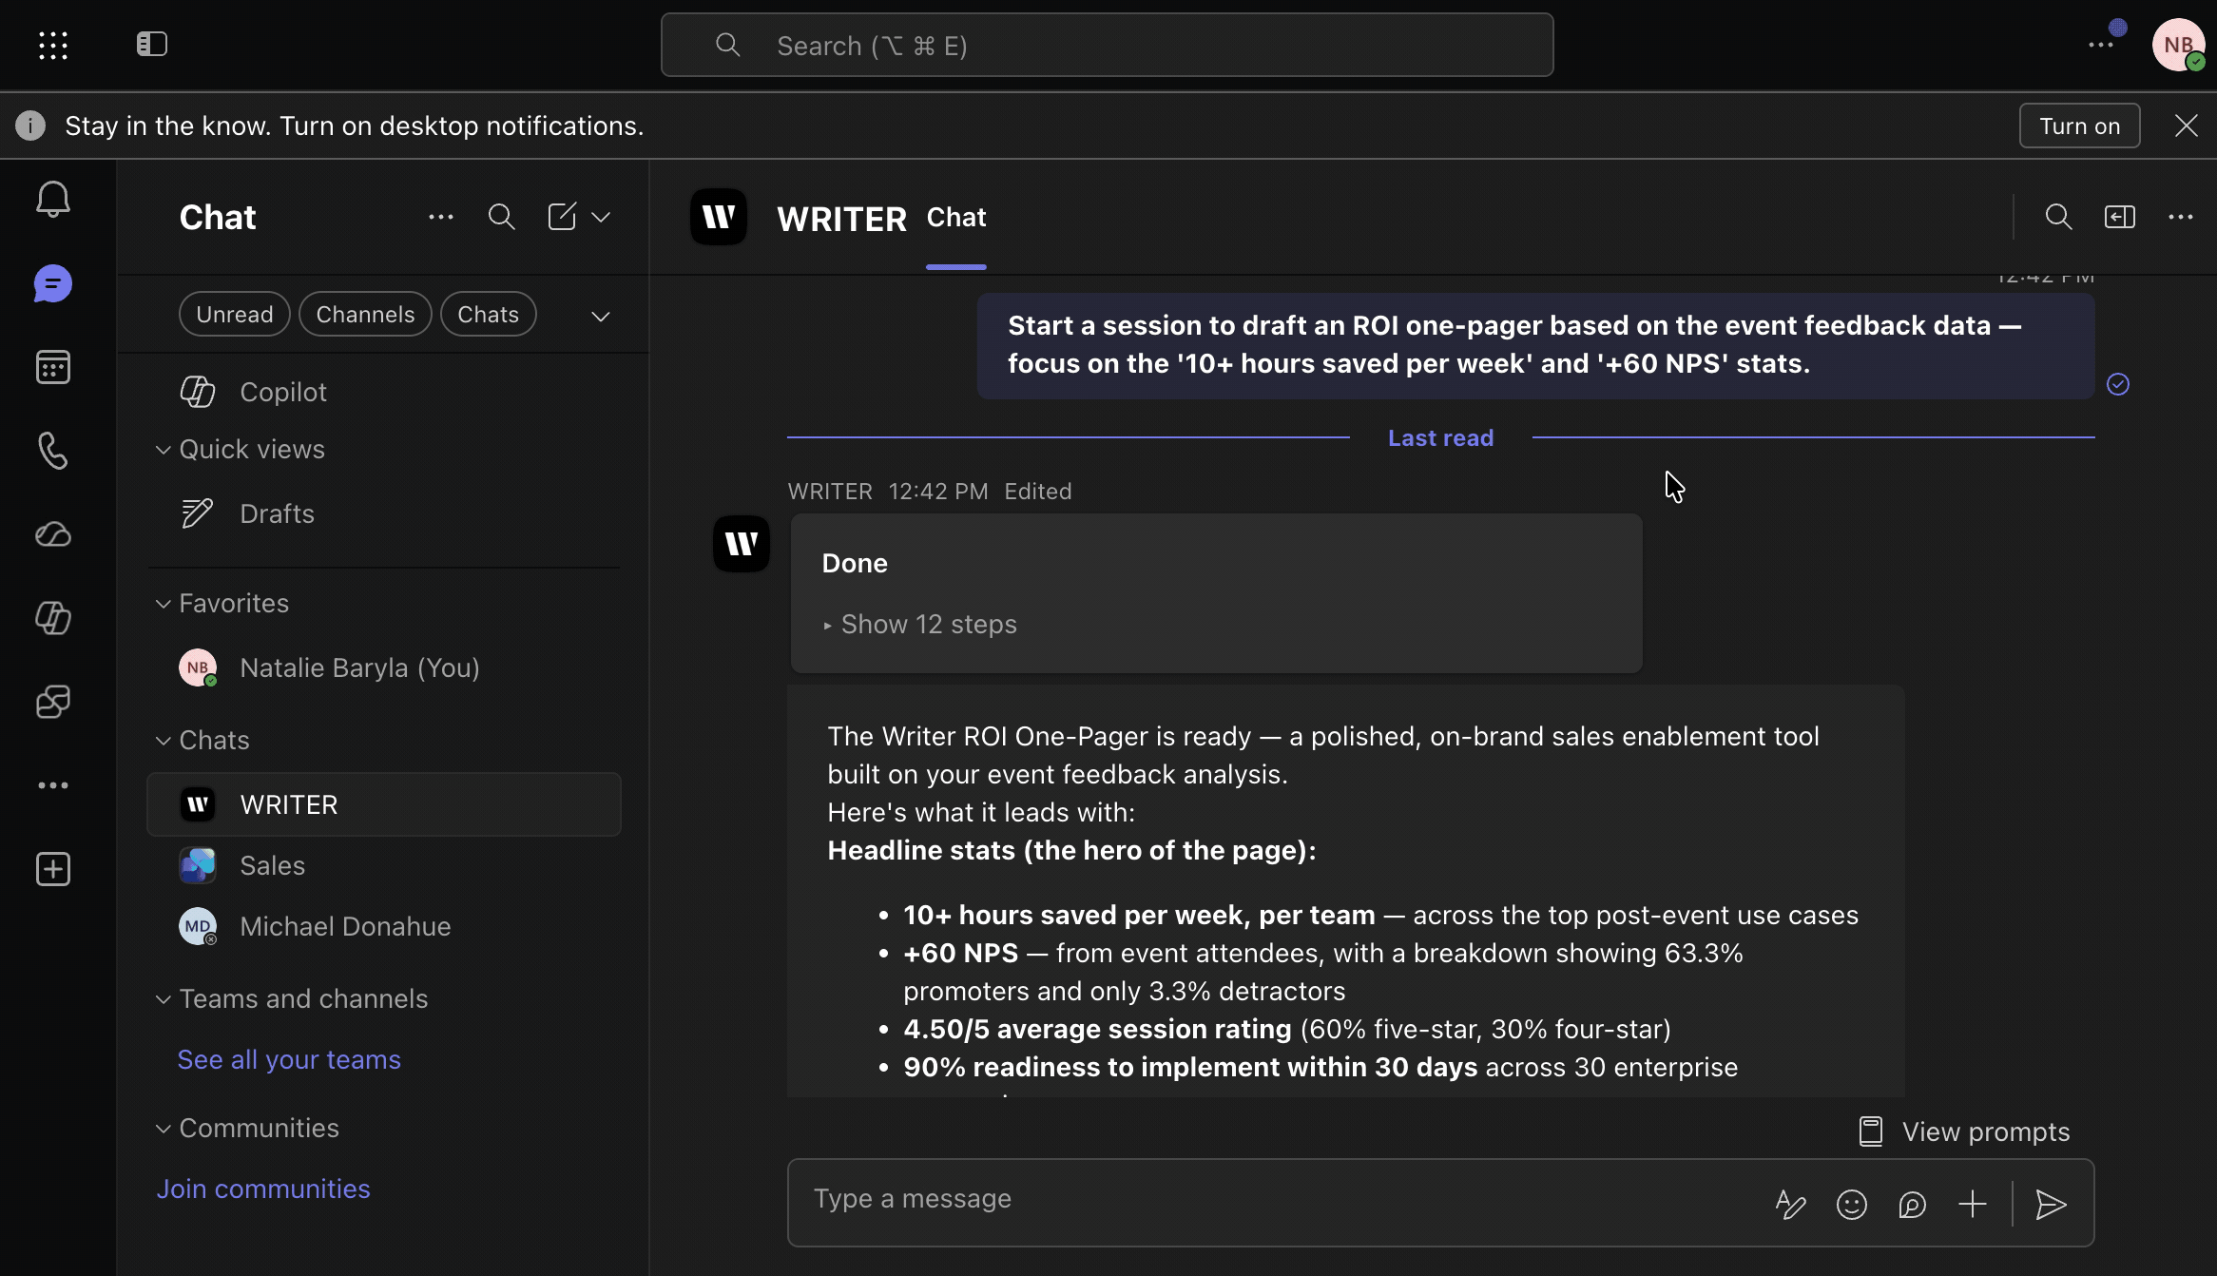Collapse the Teams and channels section

164,998
